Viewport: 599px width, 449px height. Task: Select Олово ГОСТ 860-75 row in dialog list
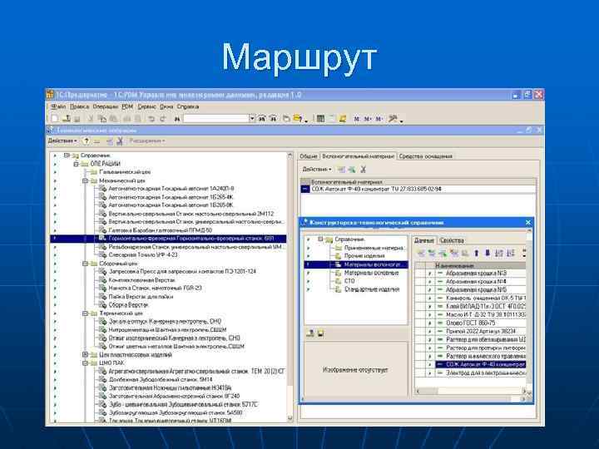pyautogui.click(x=471, y=323)
